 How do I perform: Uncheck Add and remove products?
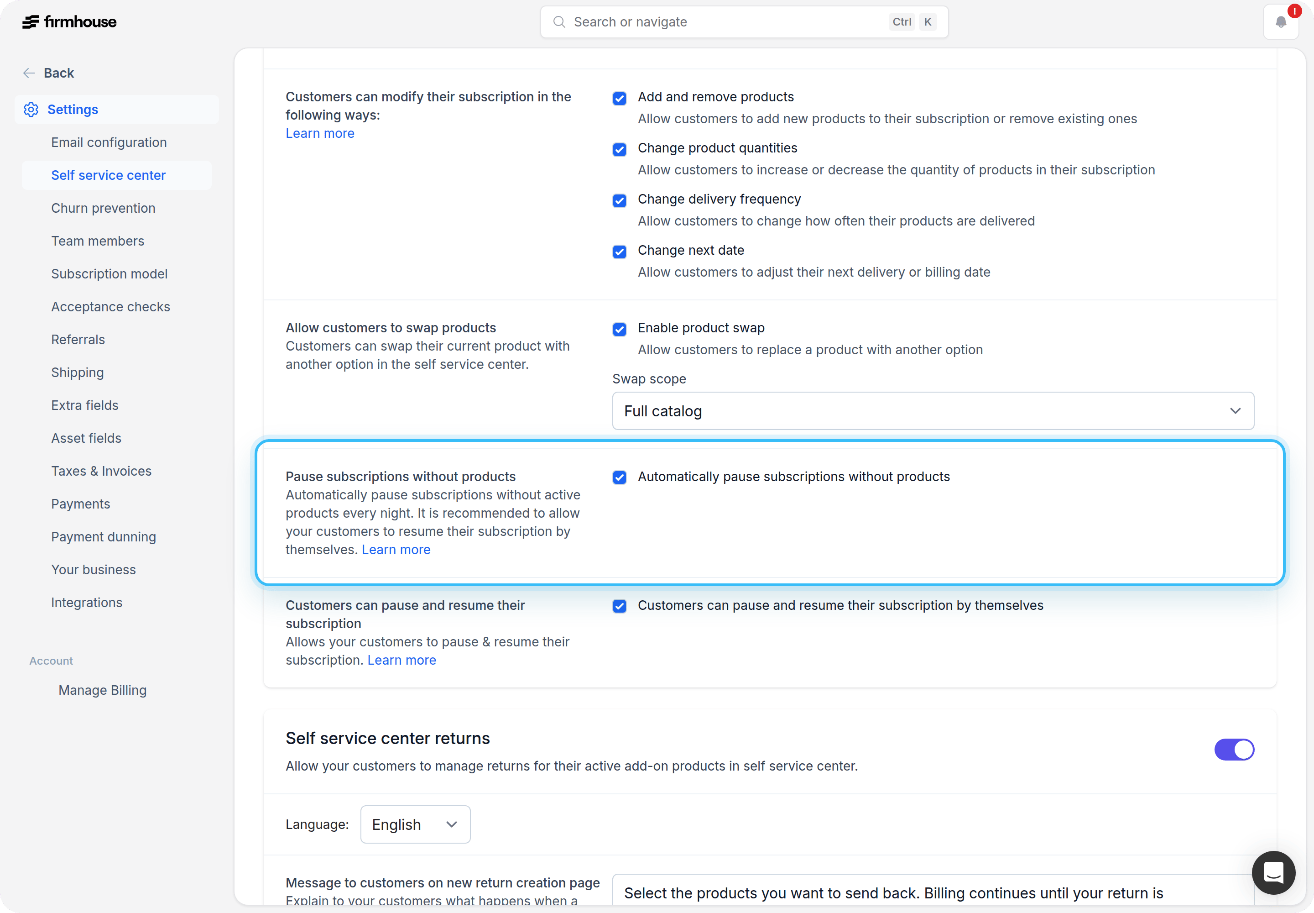[619, 99]
